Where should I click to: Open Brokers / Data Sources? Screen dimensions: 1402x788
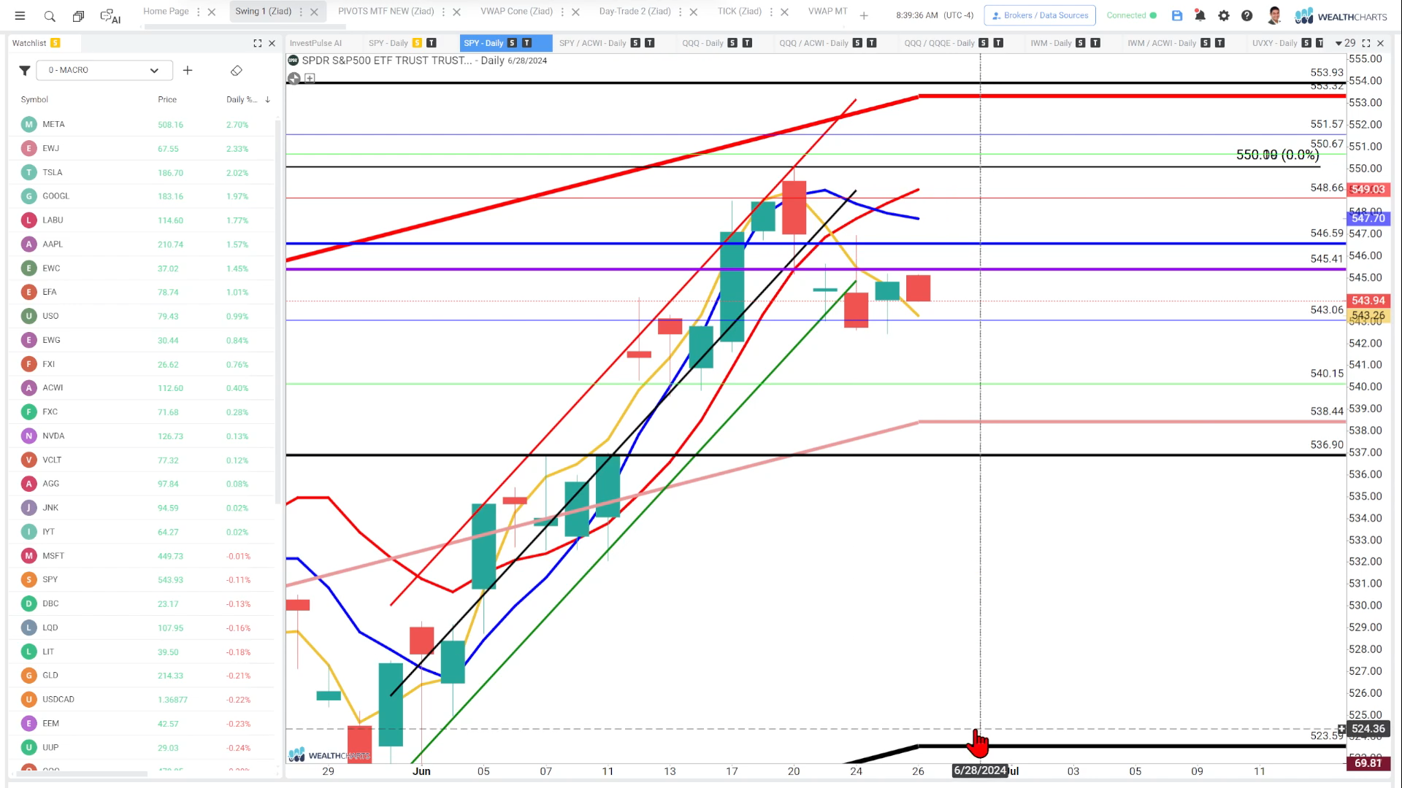pyautogui.click(x=1040, y=15)
